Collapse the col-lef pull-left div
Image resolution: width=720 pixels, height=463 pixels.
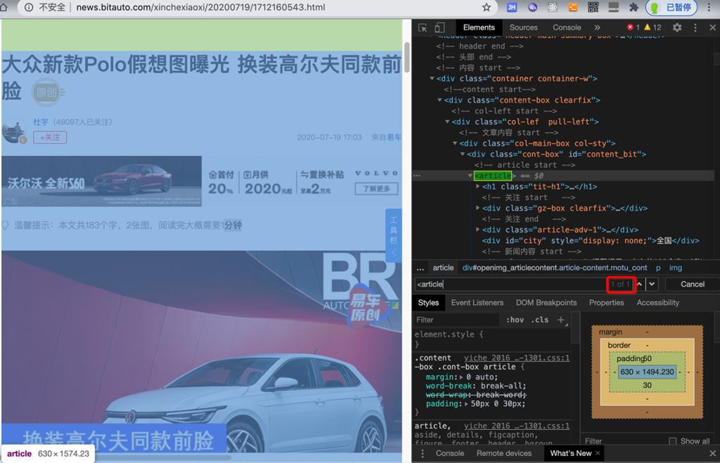447,122
